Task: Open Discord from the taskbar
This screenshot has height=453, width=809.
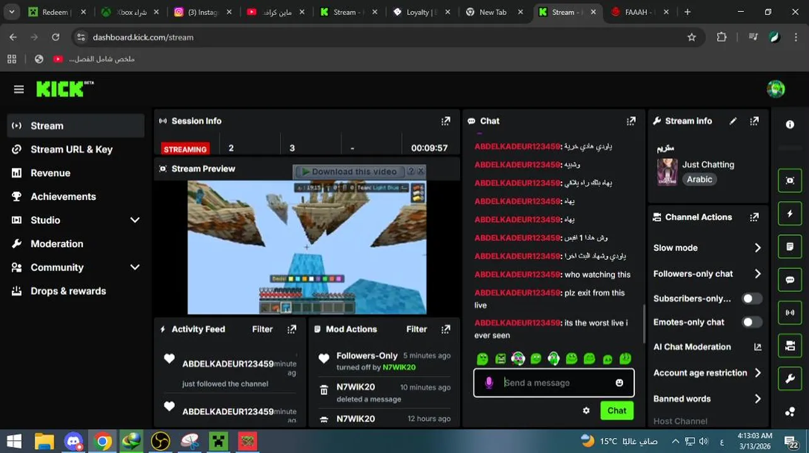Action: click(74, 441)
